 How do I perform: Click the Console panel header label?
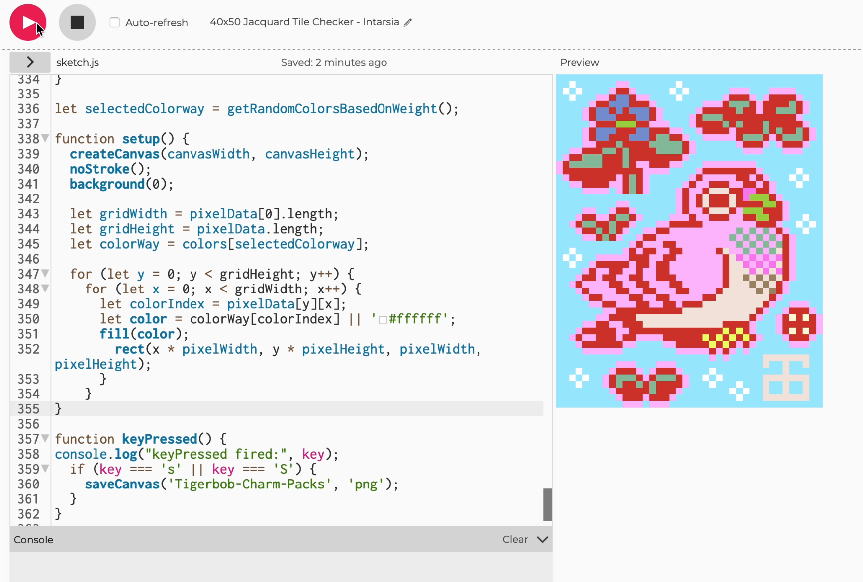tap(33, 540)
